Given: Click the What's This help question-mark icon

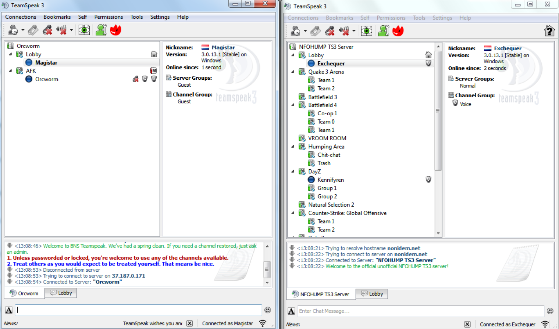Looking at the screenshot, I should 549,31.
